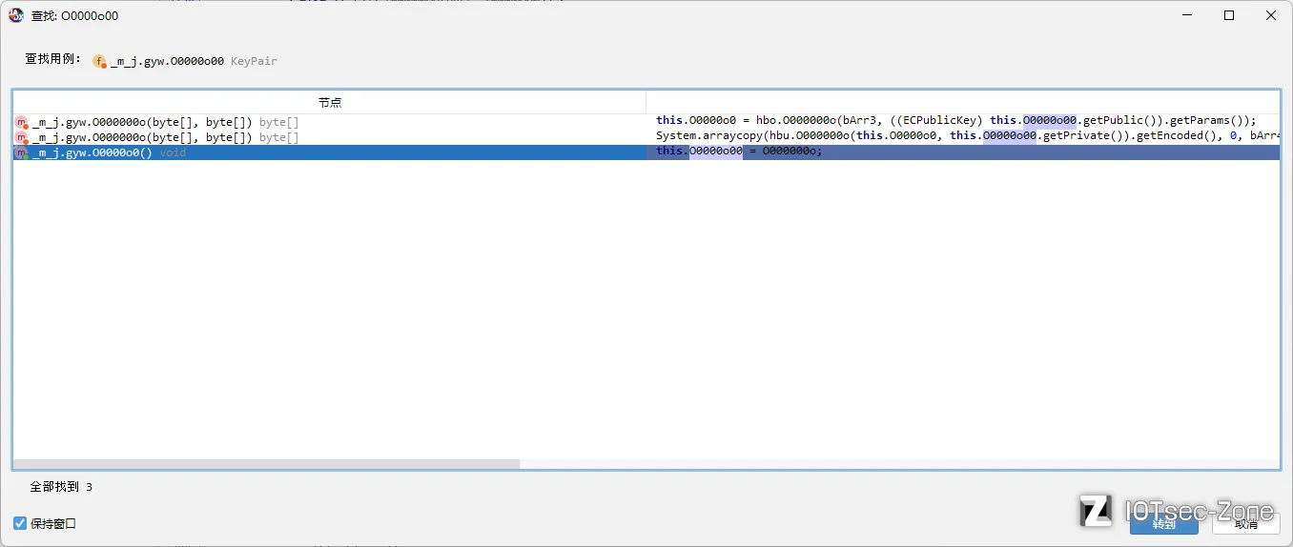Click the field icon beside _m_j.gyw.O0000o00 KeyPair
1293x547 pixels.
(x=99, y=61)
